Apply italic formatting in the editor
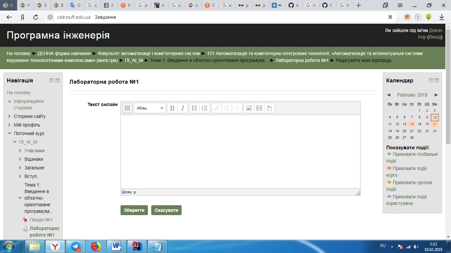This screenshot has height=253, width=451. point(183,108)
